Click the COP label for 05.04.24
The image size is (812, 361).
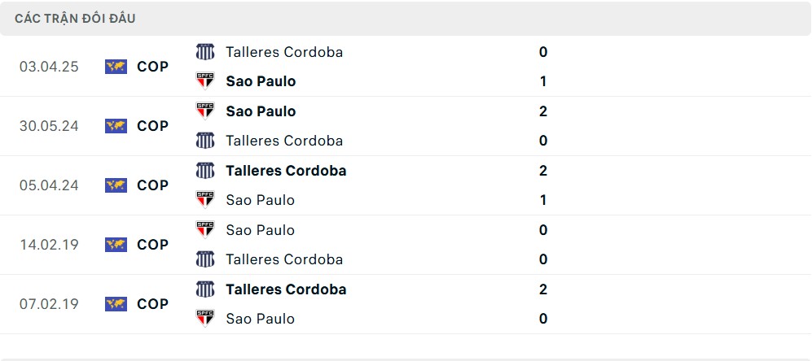[153, 185]
